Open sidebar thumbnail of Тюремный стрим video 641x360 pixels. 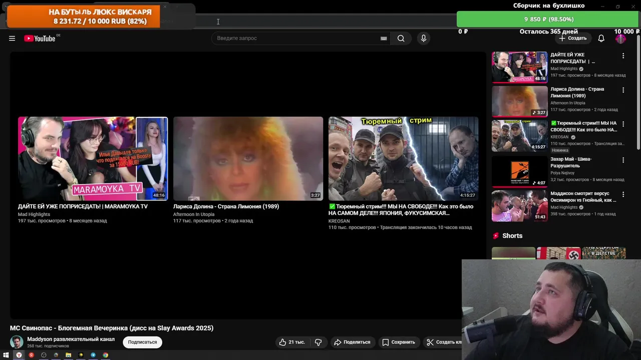(519, 136)
